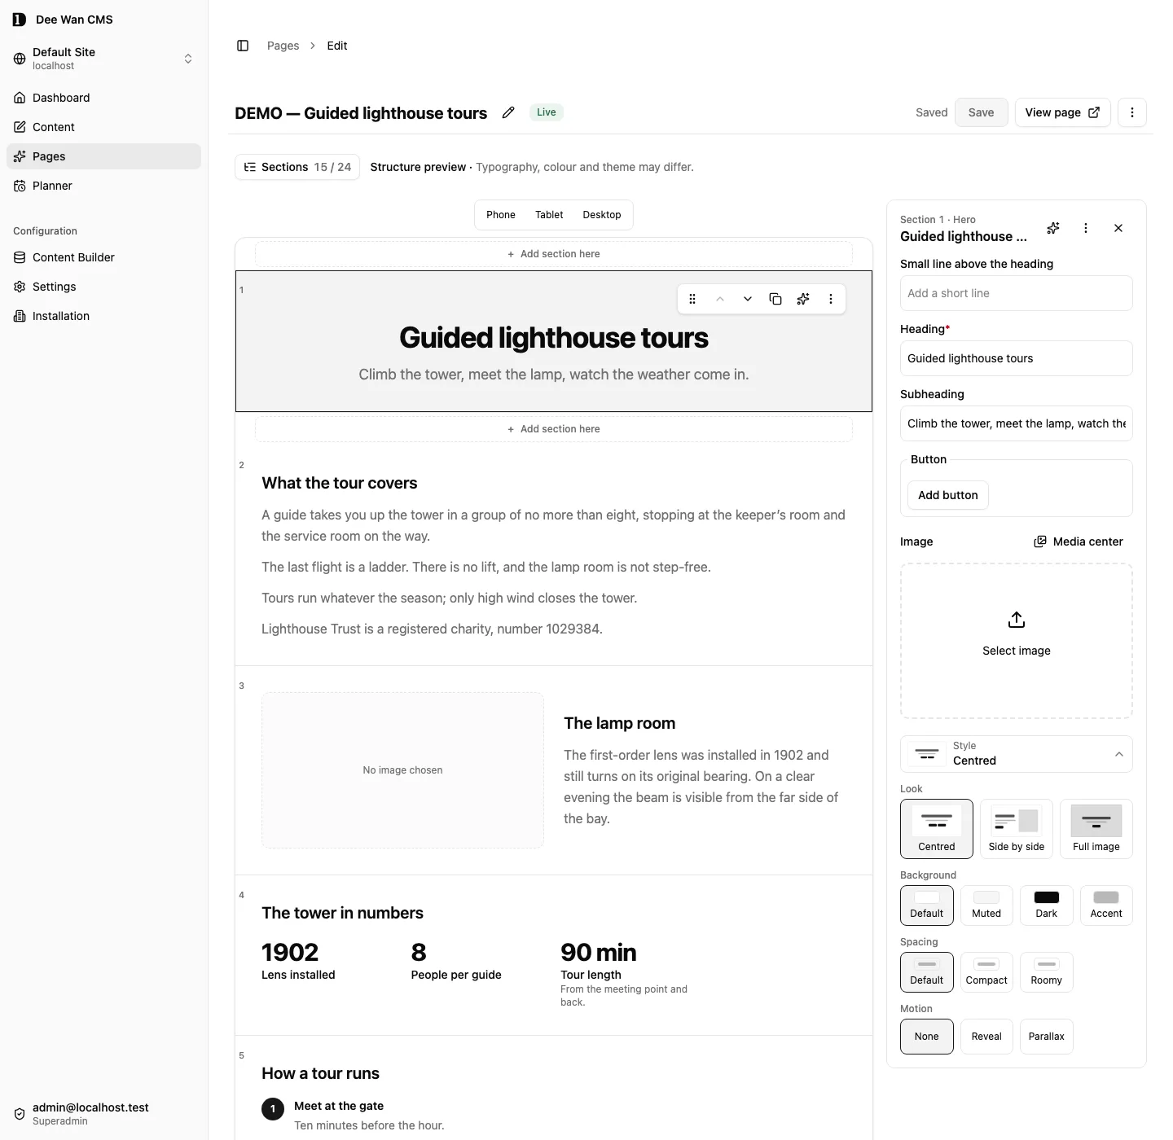The height and width of the screenshot is (1140, 1173).
Task: Click the drag handle on hero section
Action: tap(692, 299)
